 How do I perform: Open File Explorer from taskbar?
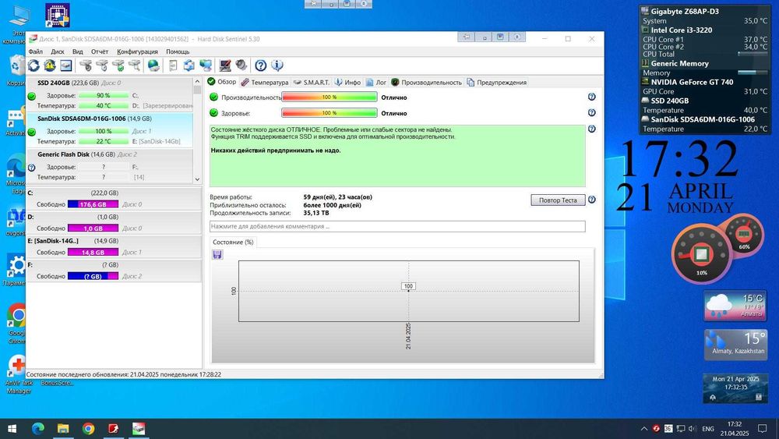tap(63, 429)
